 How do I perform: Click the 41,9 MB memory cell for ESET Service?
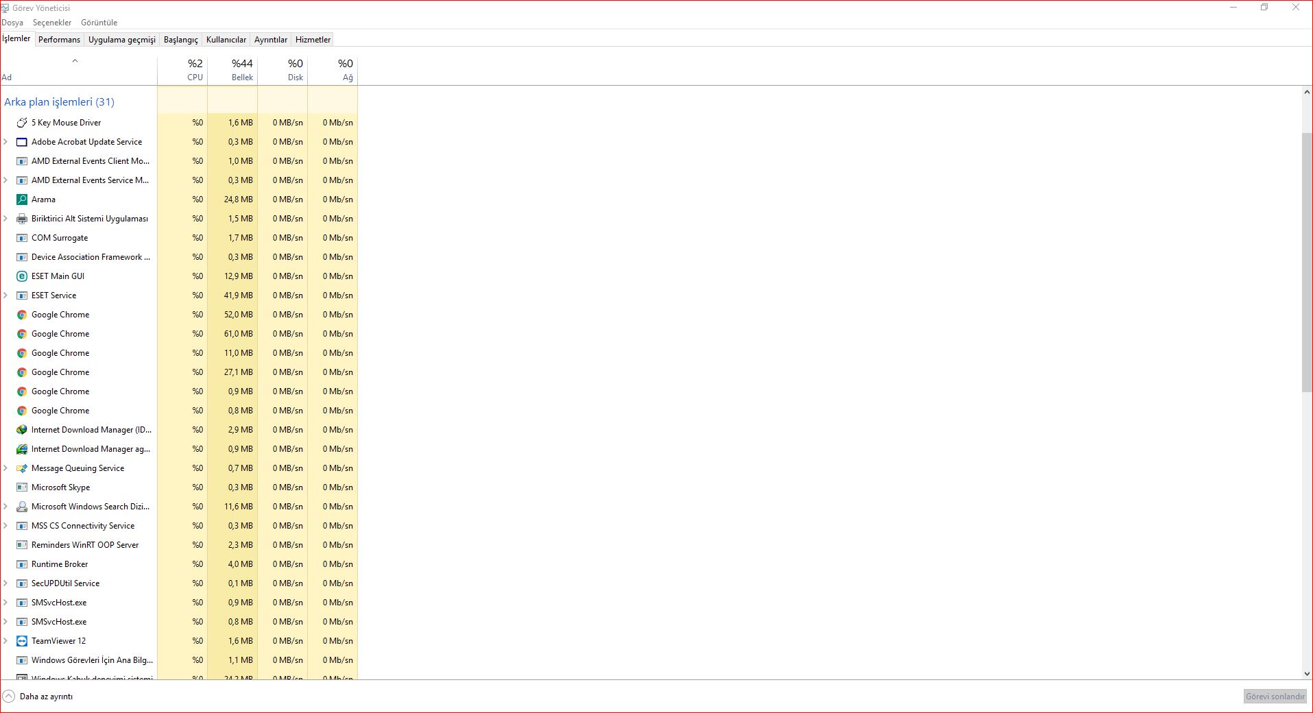(x=232, y=295)
